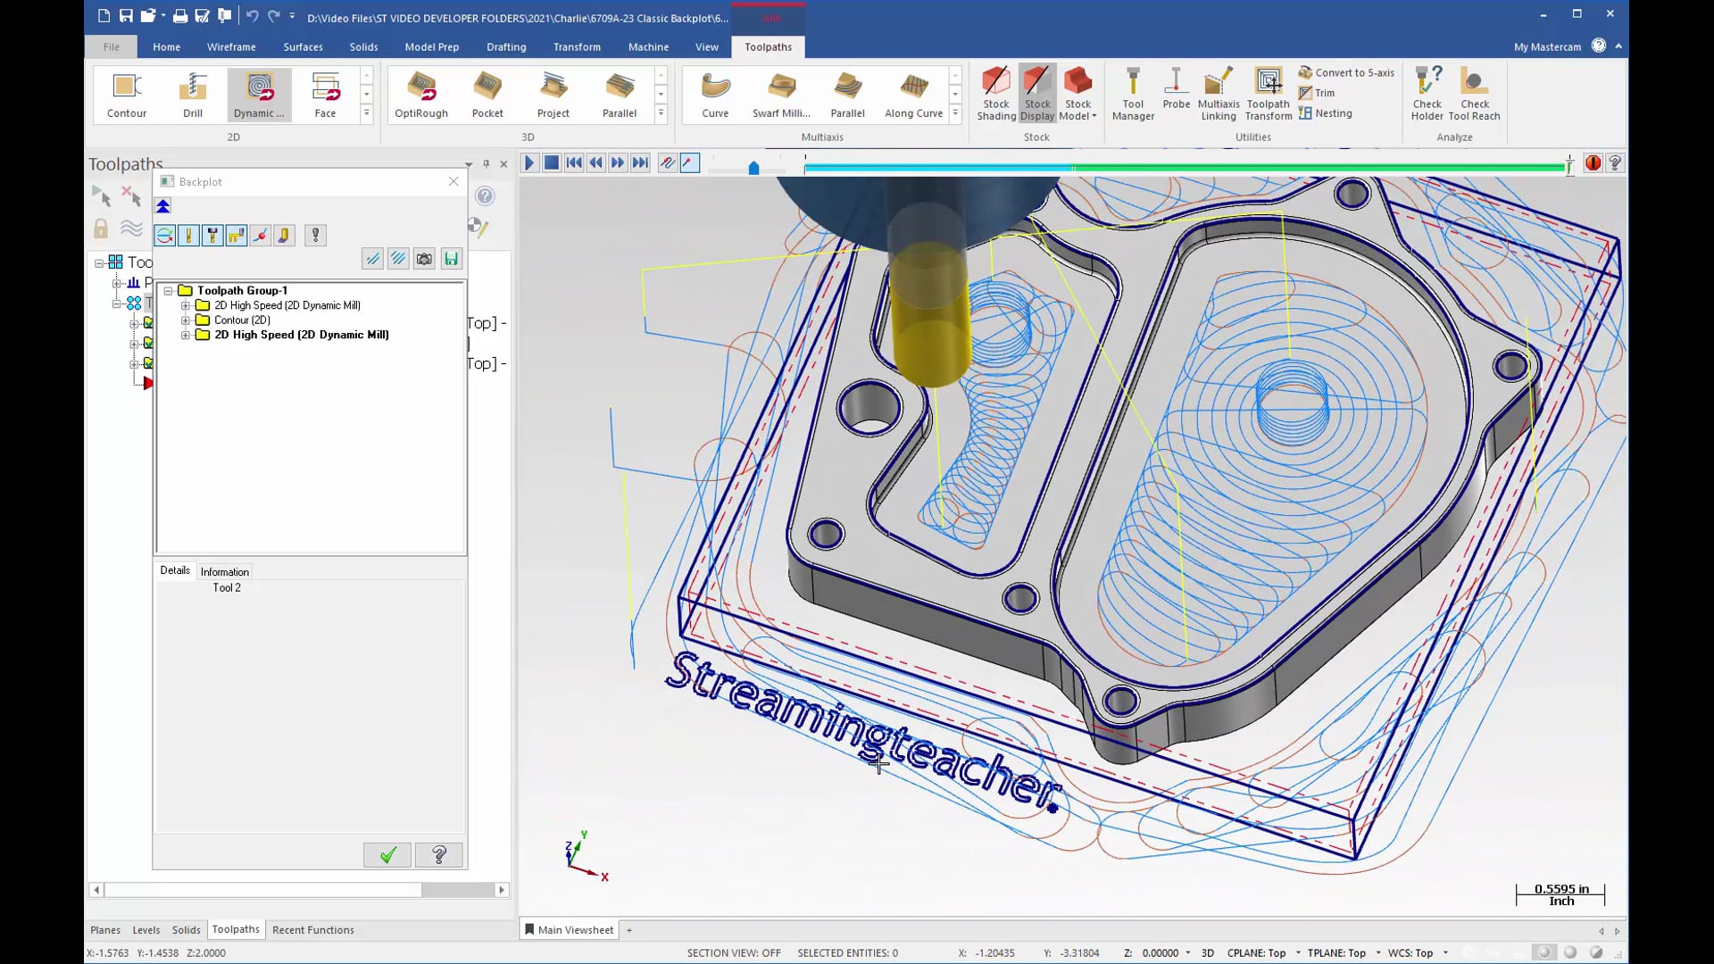Run the Check Holder analysis
Image resolution: width=1714 pixels, height=964 pixels.
[1427, 95]
